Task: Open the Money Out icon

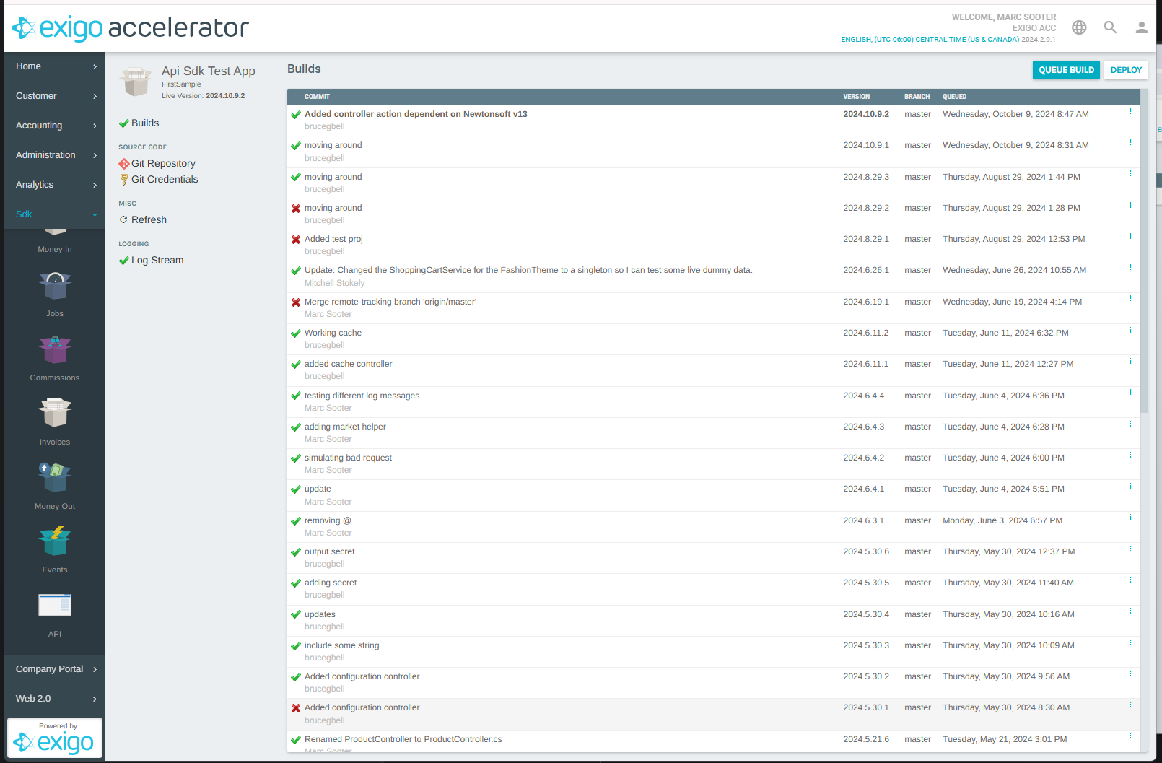Action: click(55, 478)
